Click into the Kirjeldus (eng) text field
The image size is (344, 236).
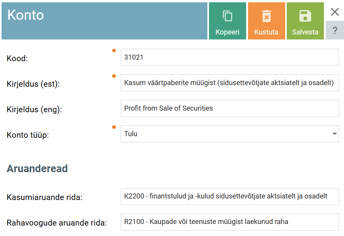229,108
